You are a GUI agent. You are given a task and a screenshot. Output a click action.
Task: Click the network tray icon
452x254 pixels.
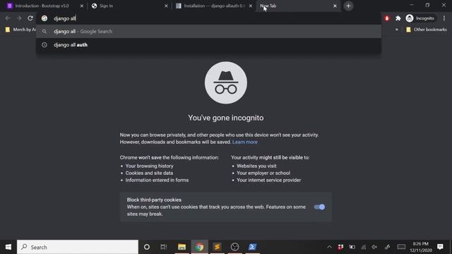(x=364, y=247)
